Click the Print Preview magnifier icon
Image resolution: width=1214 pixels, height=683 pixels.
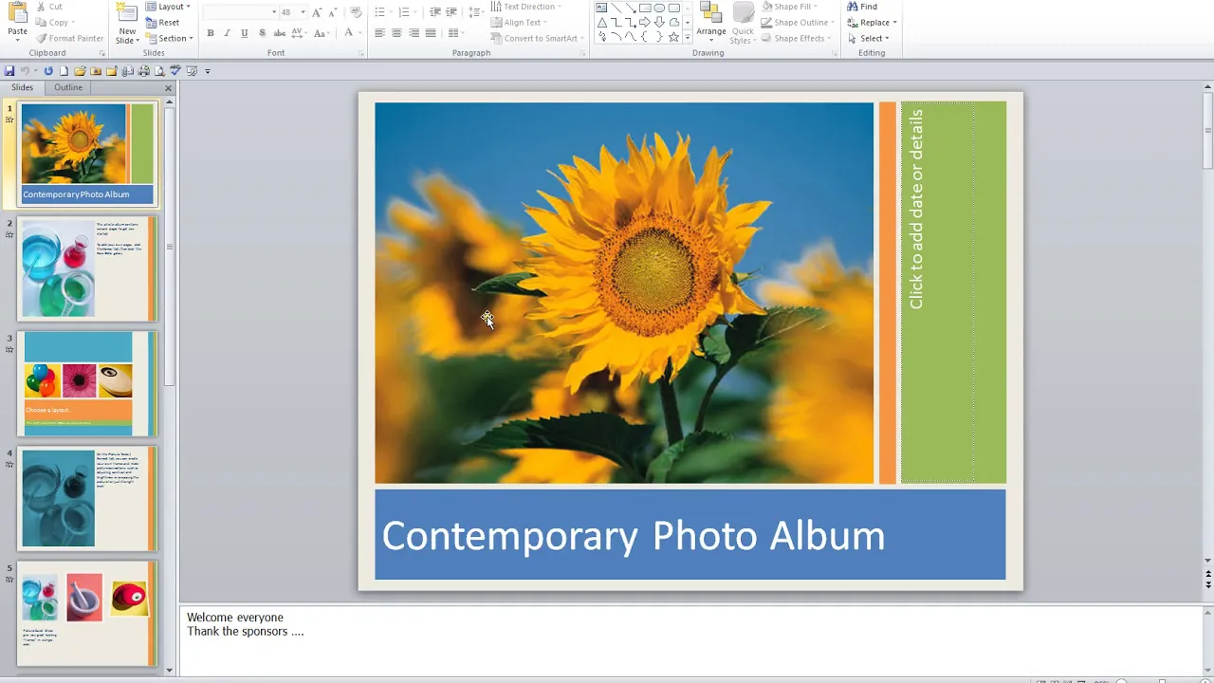coord(159,71)
